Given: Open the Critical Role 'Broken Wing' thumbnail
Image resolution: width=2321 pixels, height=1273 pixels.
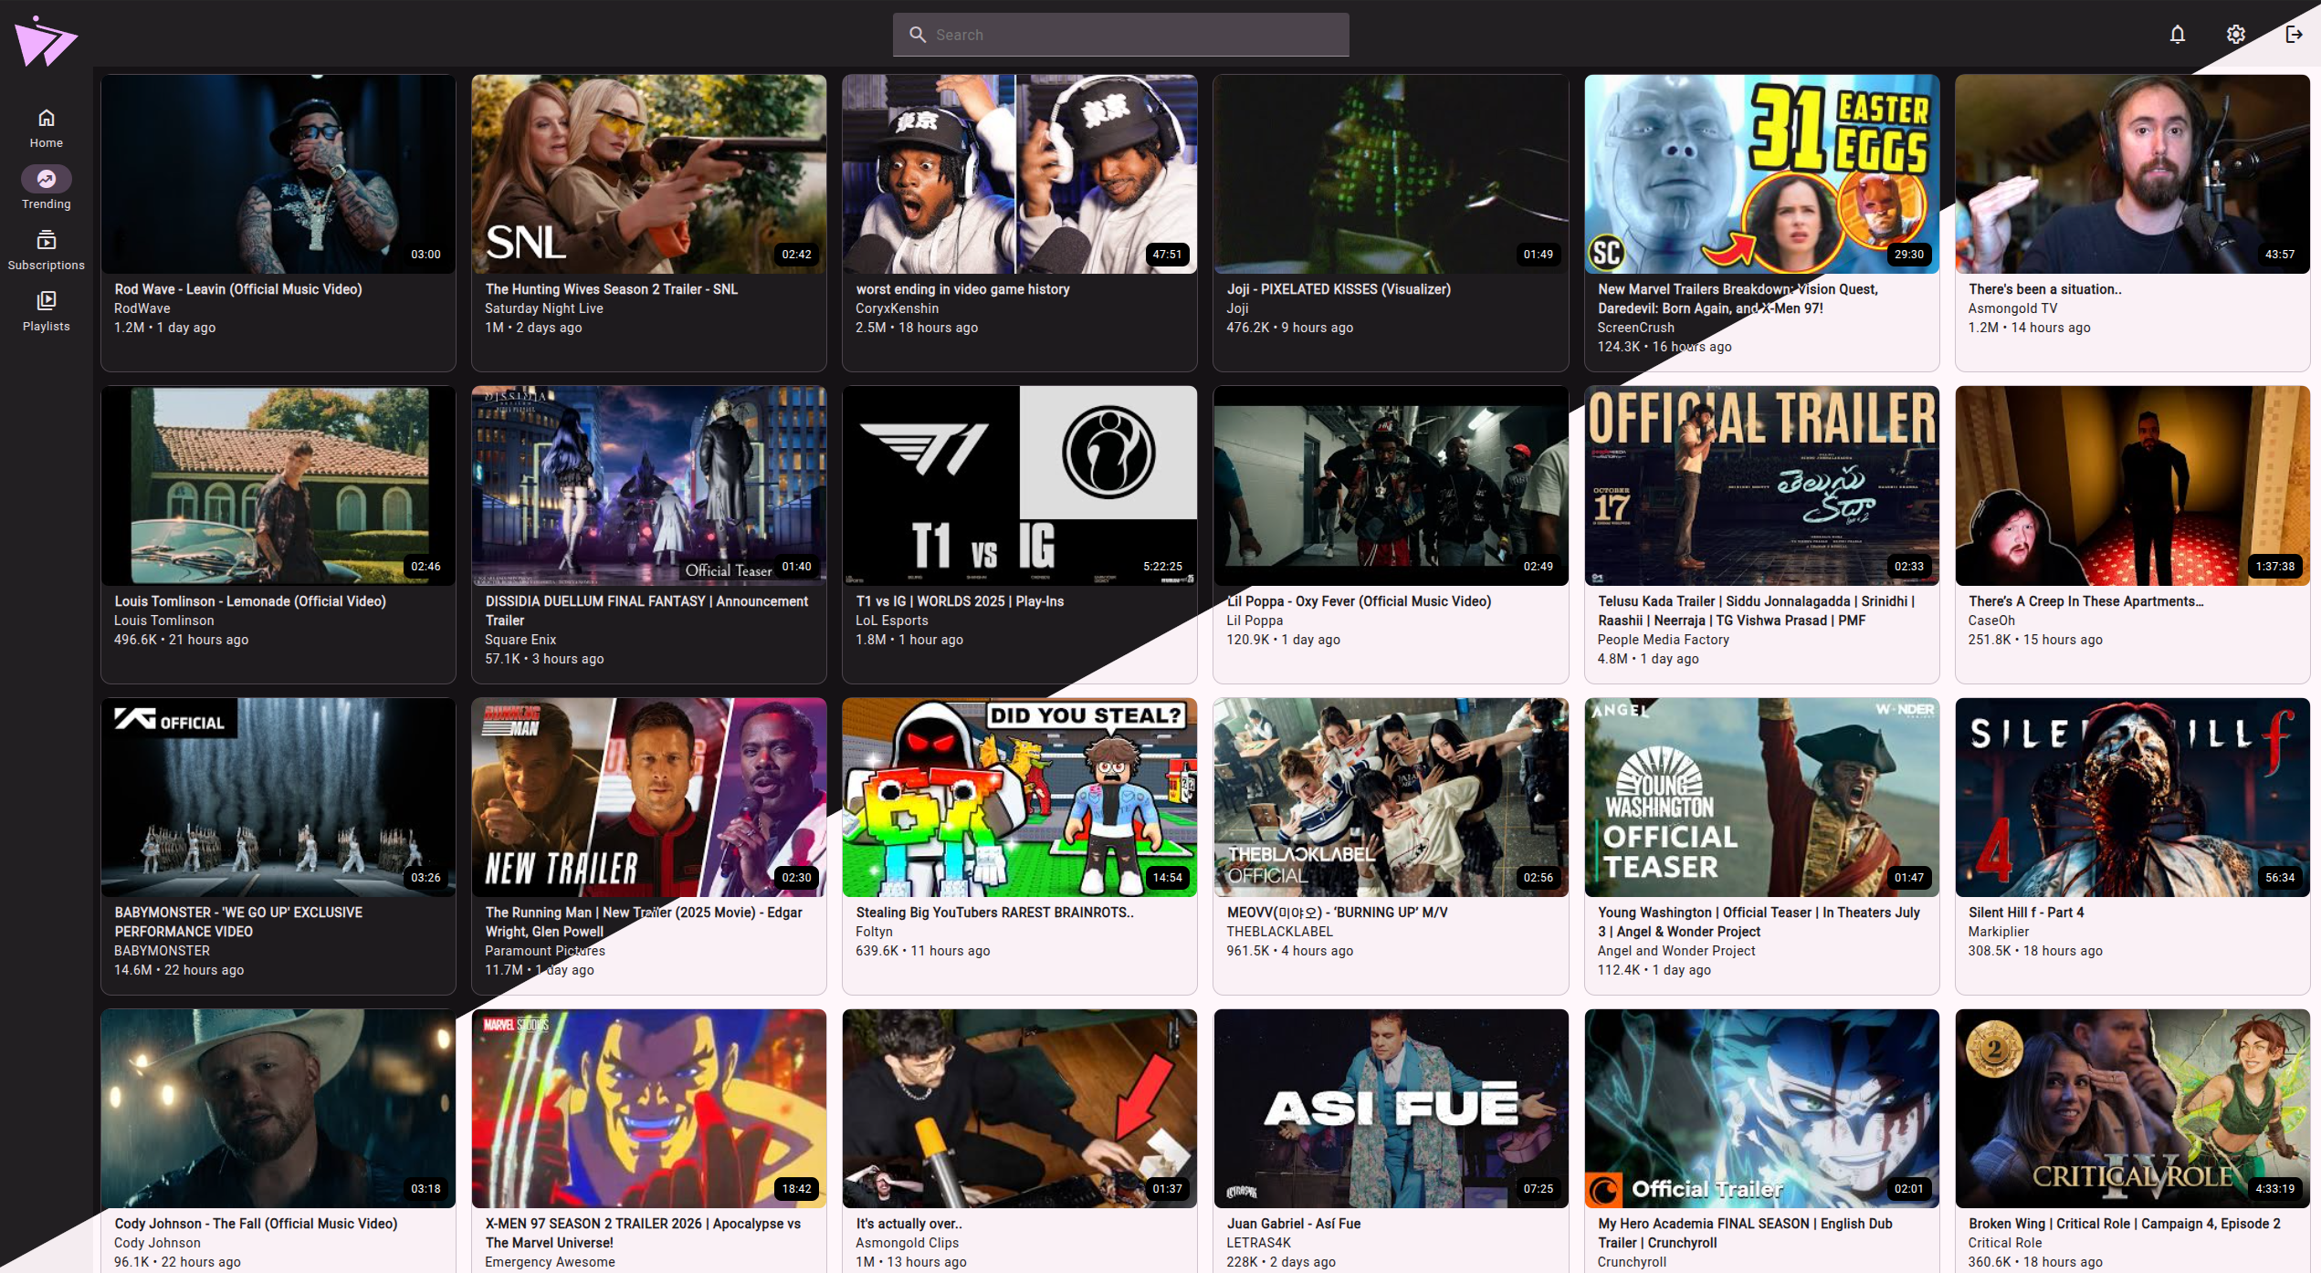Looking at the screenshot, I should 2131,1109.
